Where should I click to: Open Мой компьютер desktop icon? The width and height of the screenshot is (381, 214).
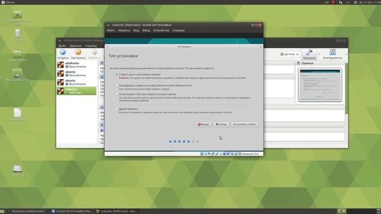(x=17, y=73)
